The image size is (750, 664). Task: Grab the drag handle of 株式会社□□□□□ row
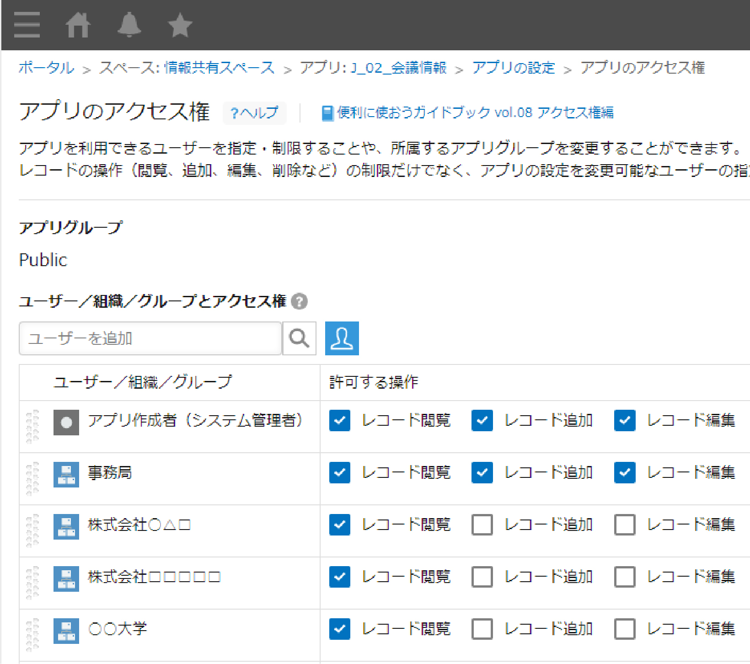point(32,583)
